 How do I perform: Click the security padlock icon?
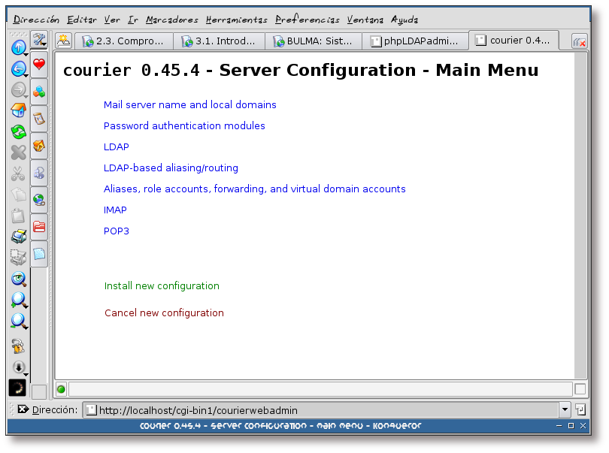click(x=18, y=346)
